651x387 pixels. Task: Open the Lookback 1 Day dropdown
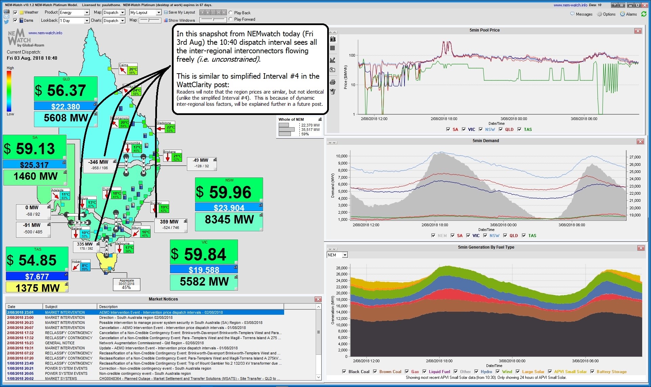click(86, 21)
